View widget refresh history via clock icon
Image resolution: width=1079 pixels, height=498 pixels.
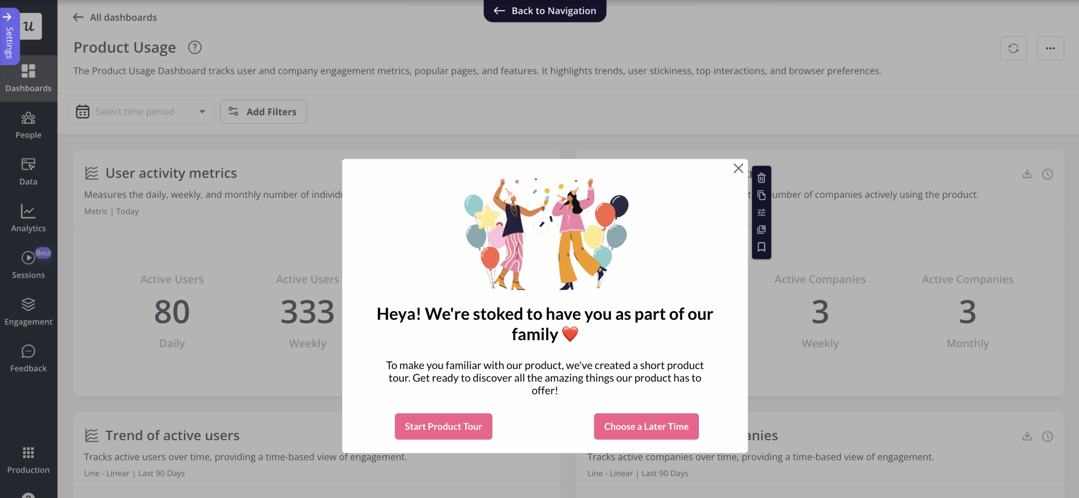point(1048,174)
